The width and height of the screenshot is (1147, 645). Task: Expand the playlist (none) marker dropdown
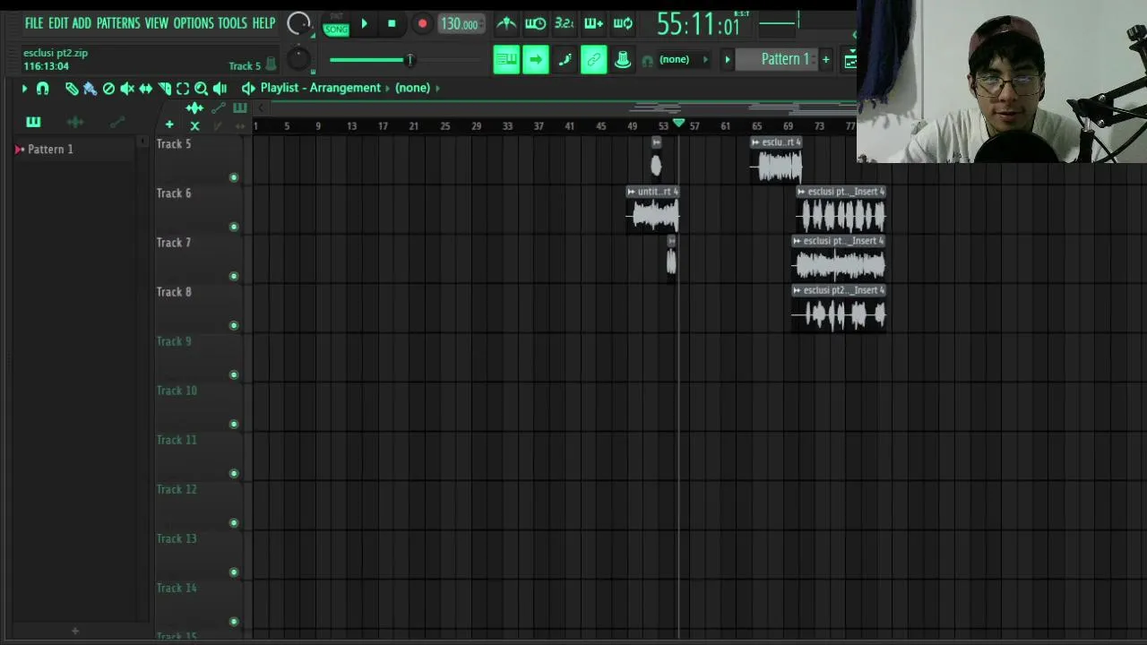tap(437, 88)
